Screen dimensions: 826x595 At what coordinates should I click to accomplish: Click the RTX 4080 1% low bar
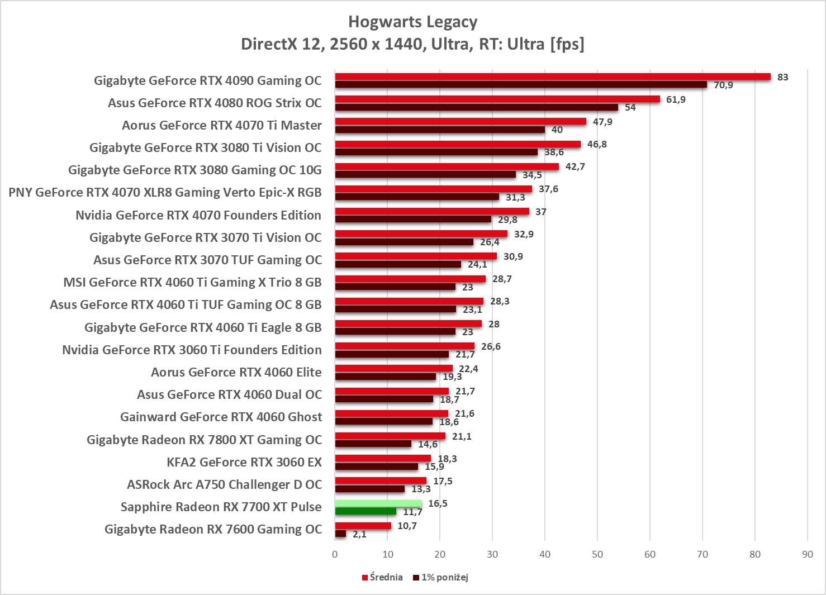pos(476,107)
